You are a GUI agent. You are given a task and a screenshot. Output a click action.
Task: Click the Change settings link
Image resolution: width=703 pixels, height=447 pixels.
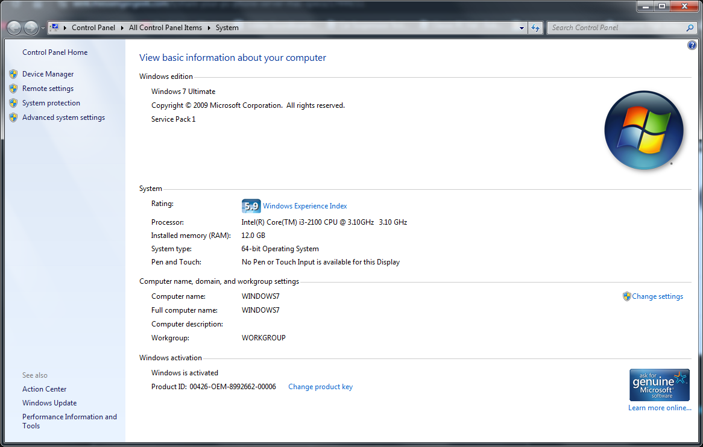point(657,296)
